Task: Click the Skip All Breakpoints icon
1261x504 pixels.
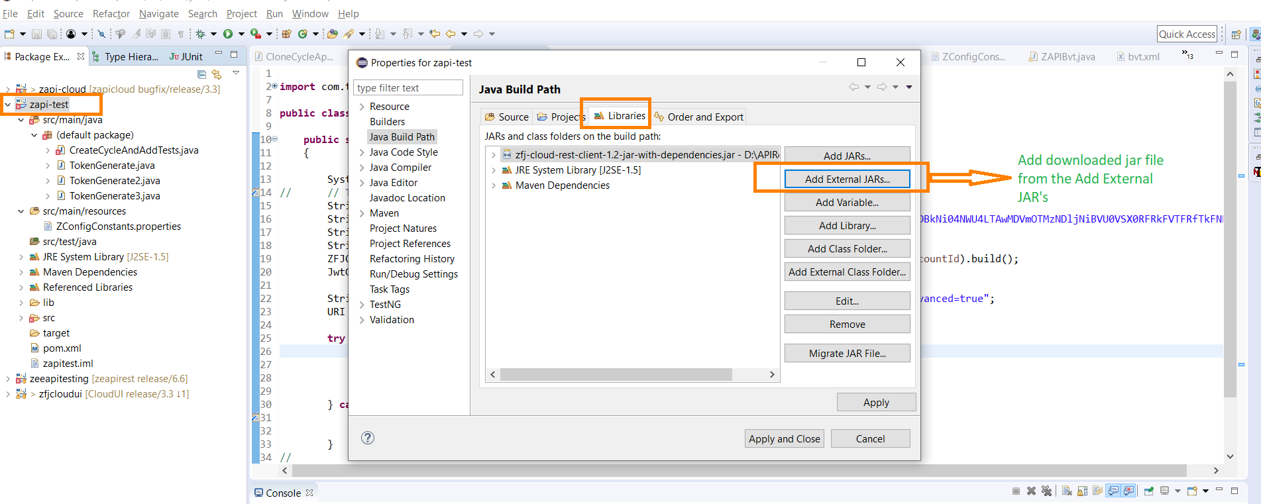Action: pos(101,34)
